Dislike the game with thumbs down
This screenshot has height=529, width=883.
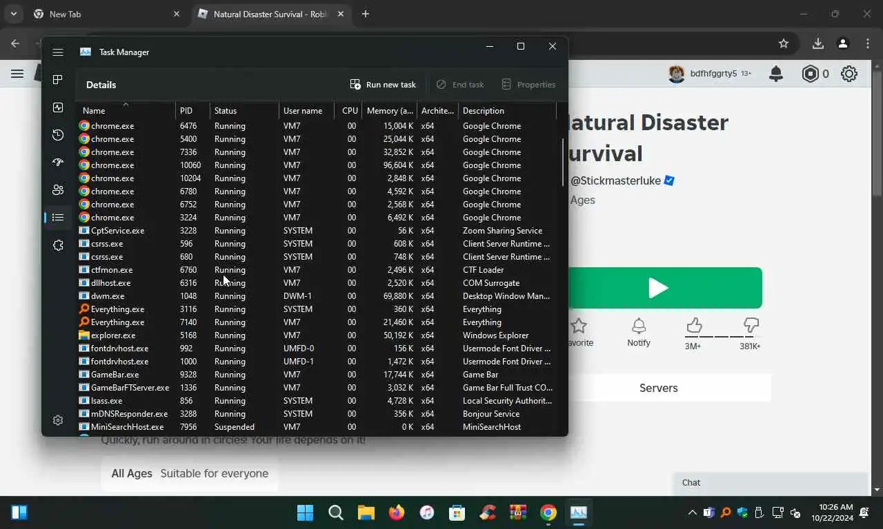point(751,326)
